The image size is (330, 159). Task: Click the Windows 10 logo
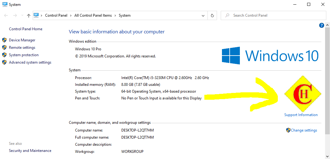pos(270,56)
